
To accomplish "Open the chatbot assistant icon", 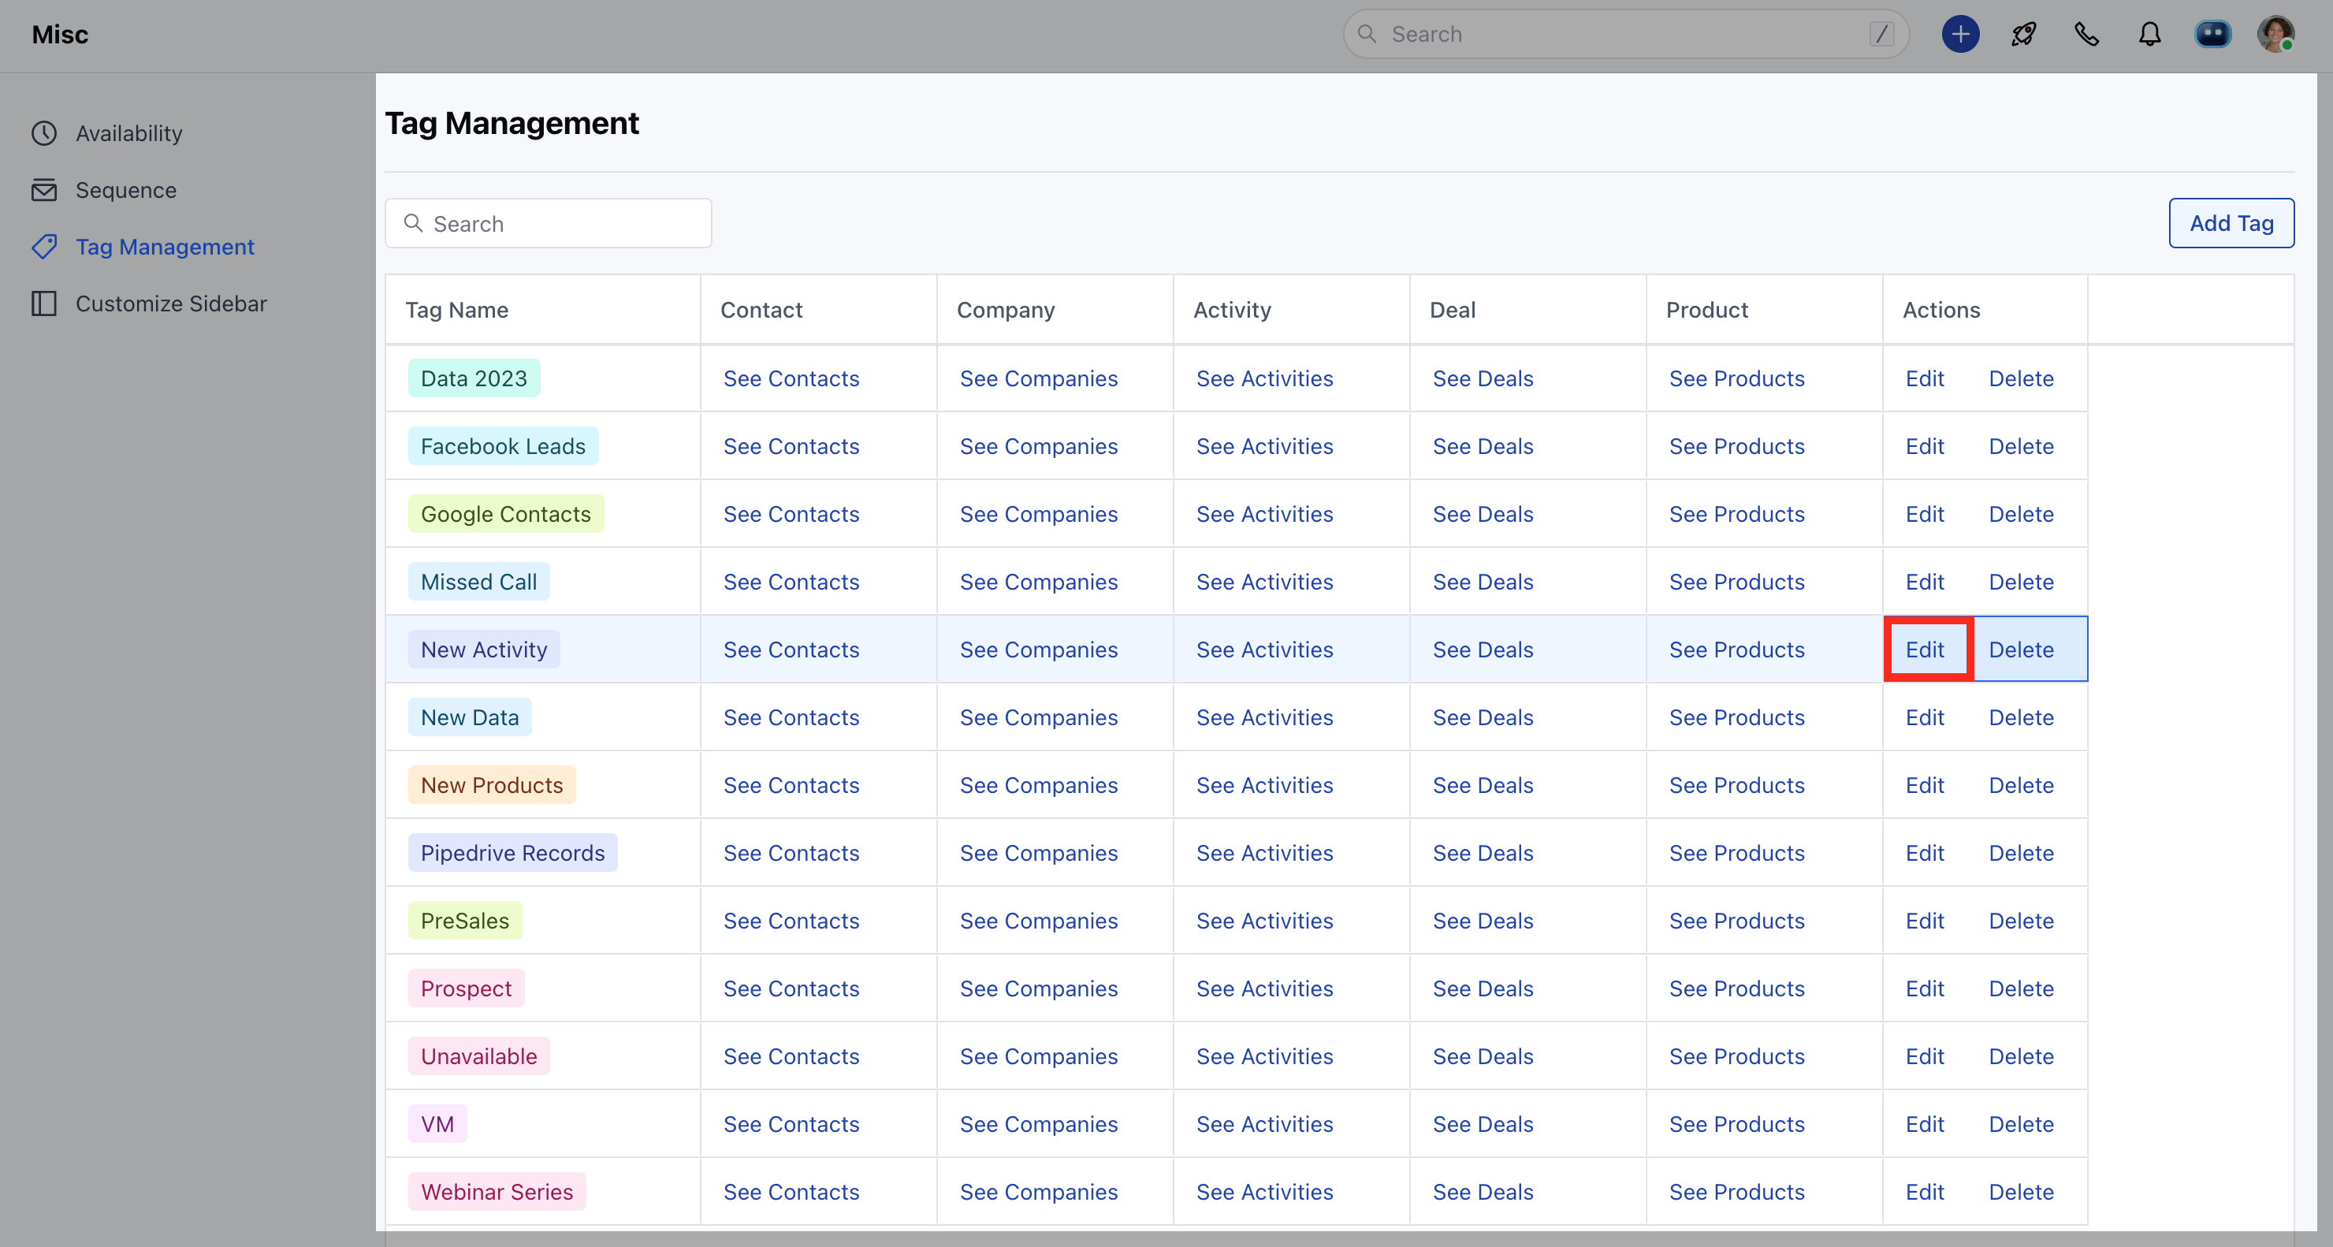I will (x=2212, y=35).
